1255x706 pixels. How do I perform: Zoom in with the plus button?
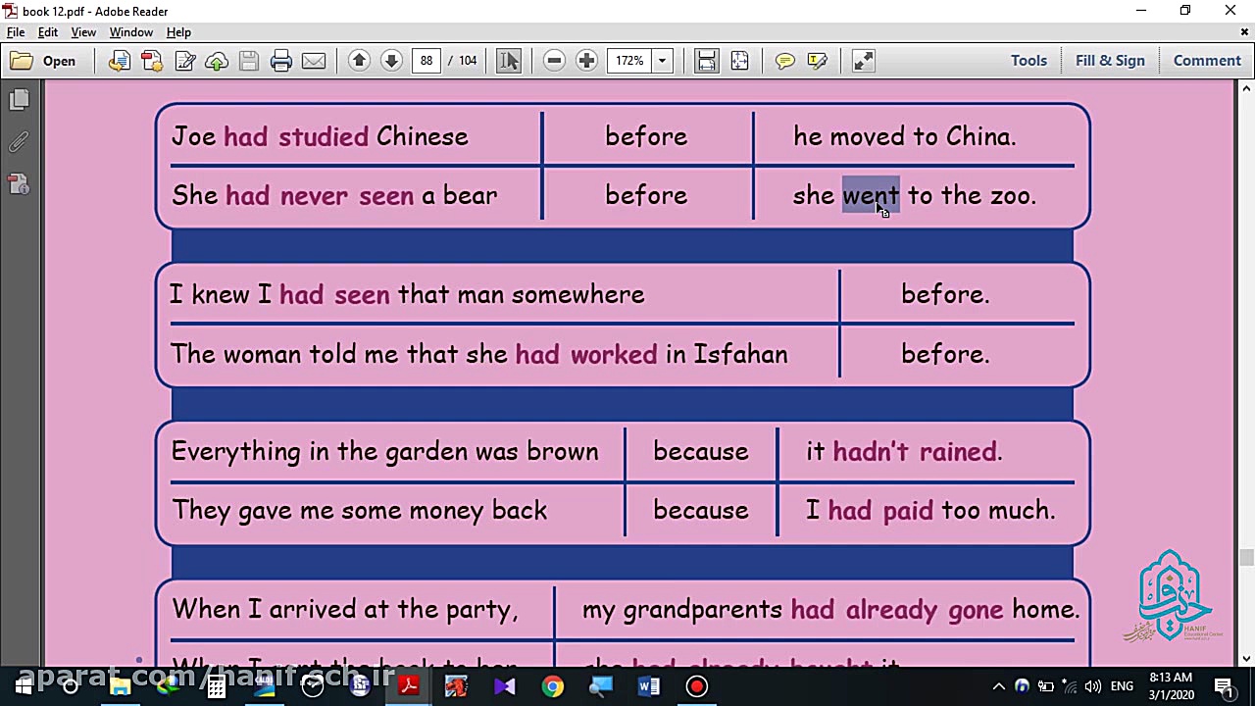point(586,61)
